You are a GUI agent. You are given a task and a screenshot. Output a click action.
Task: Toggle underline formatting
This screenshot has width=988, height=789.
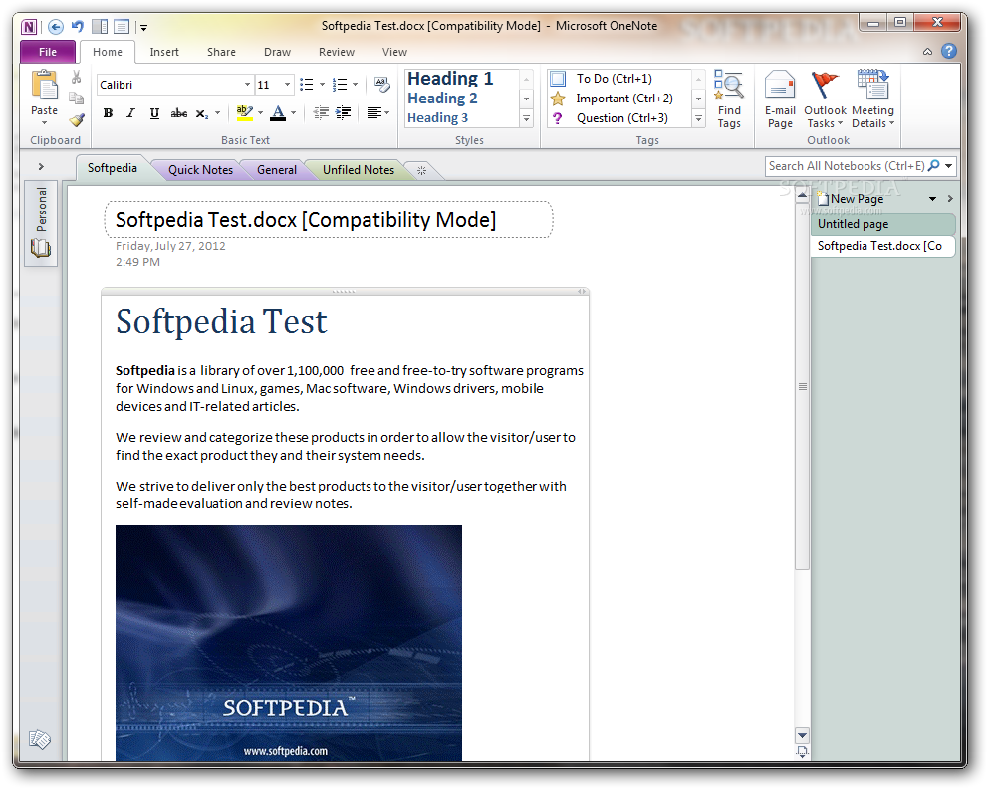pos(154,113)
